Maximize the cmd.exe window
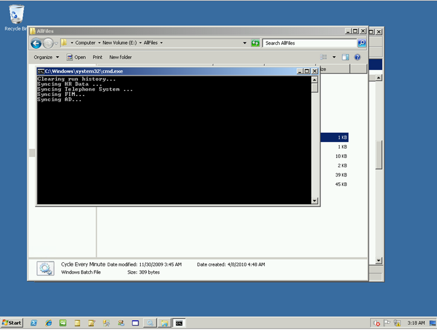Image resolution: width=437 pixels, height=331 pixels. click(x=307, y=71)
